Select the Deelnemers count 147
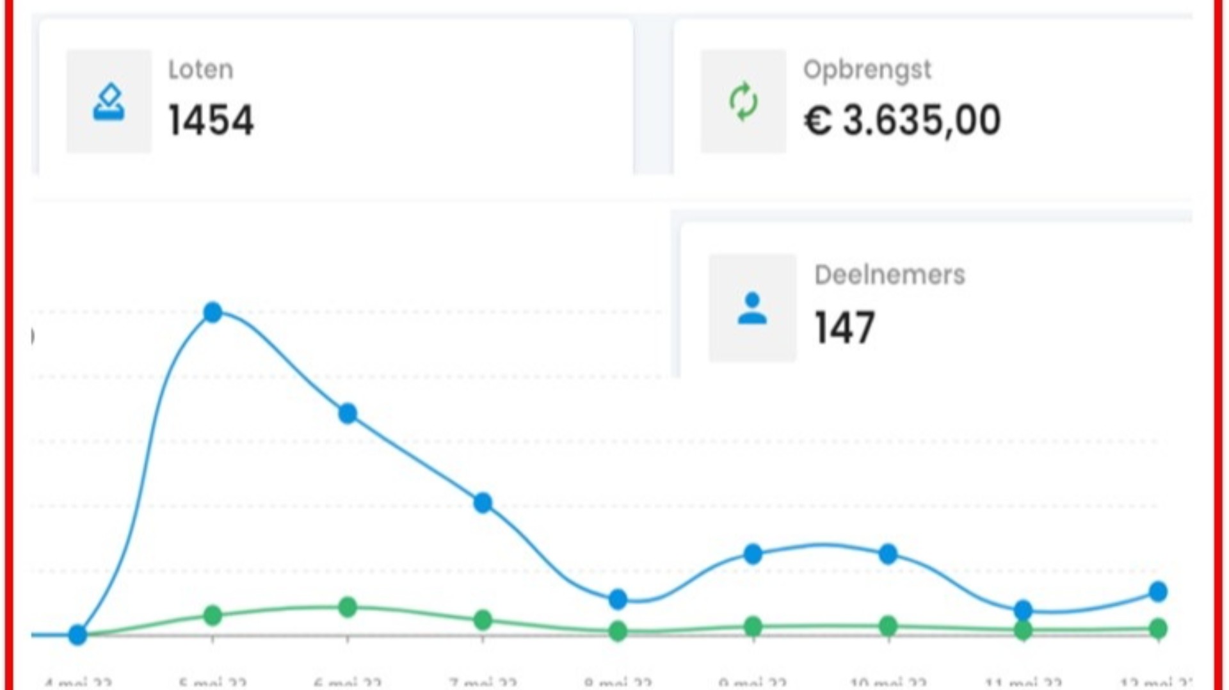The image size is (1229, 690). 844,328
